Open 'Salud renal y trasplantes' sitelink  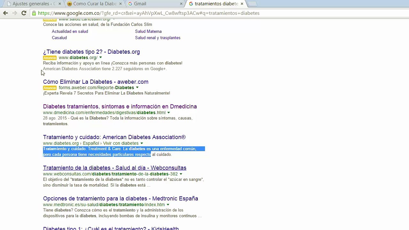[x=158, y=38]
